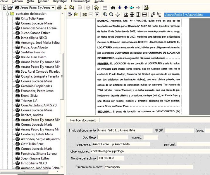The width and height of the screenshot is (210, 175).
Task: Select Quaglia, Enriqueta Teresita entry
Action: tap(40, 76)
